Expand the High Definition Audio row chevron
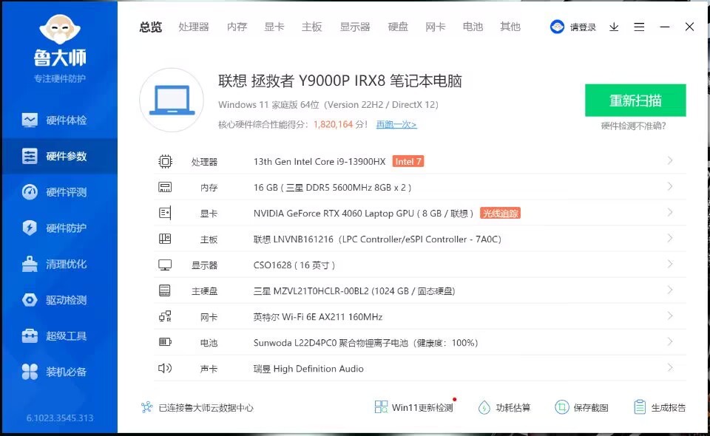 [670, 367]
